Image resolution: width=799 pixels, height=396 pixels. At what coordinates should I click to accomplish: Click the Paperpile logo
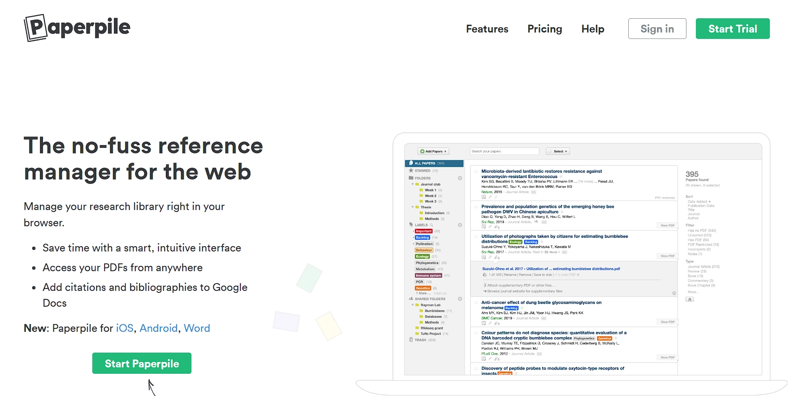tap(77, 28)
